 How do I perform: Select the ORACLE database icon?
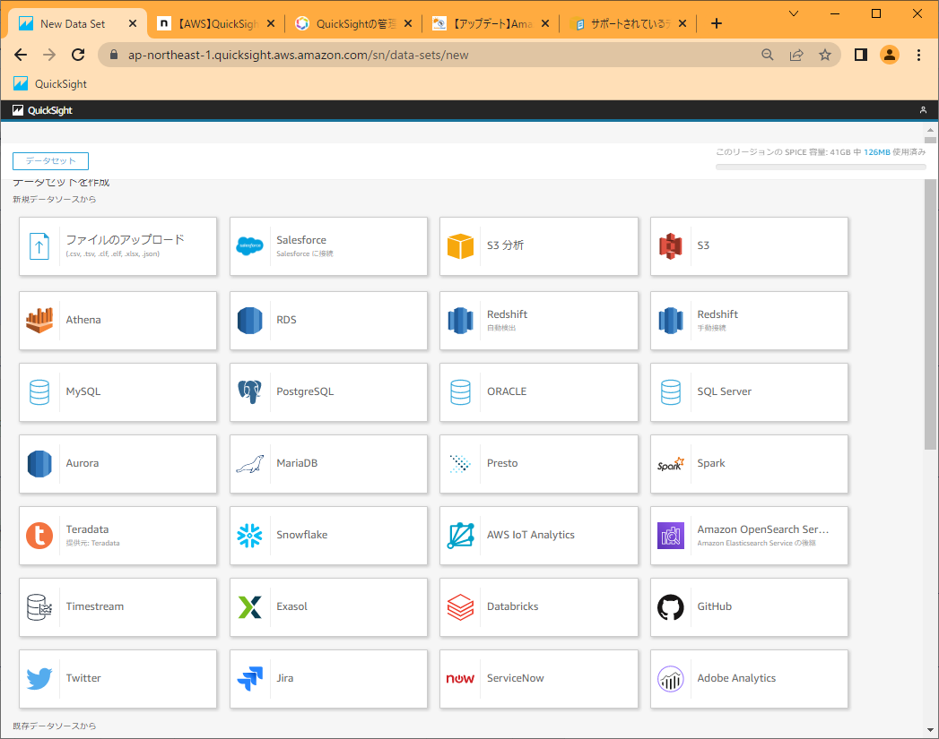[x=460, y=392]
